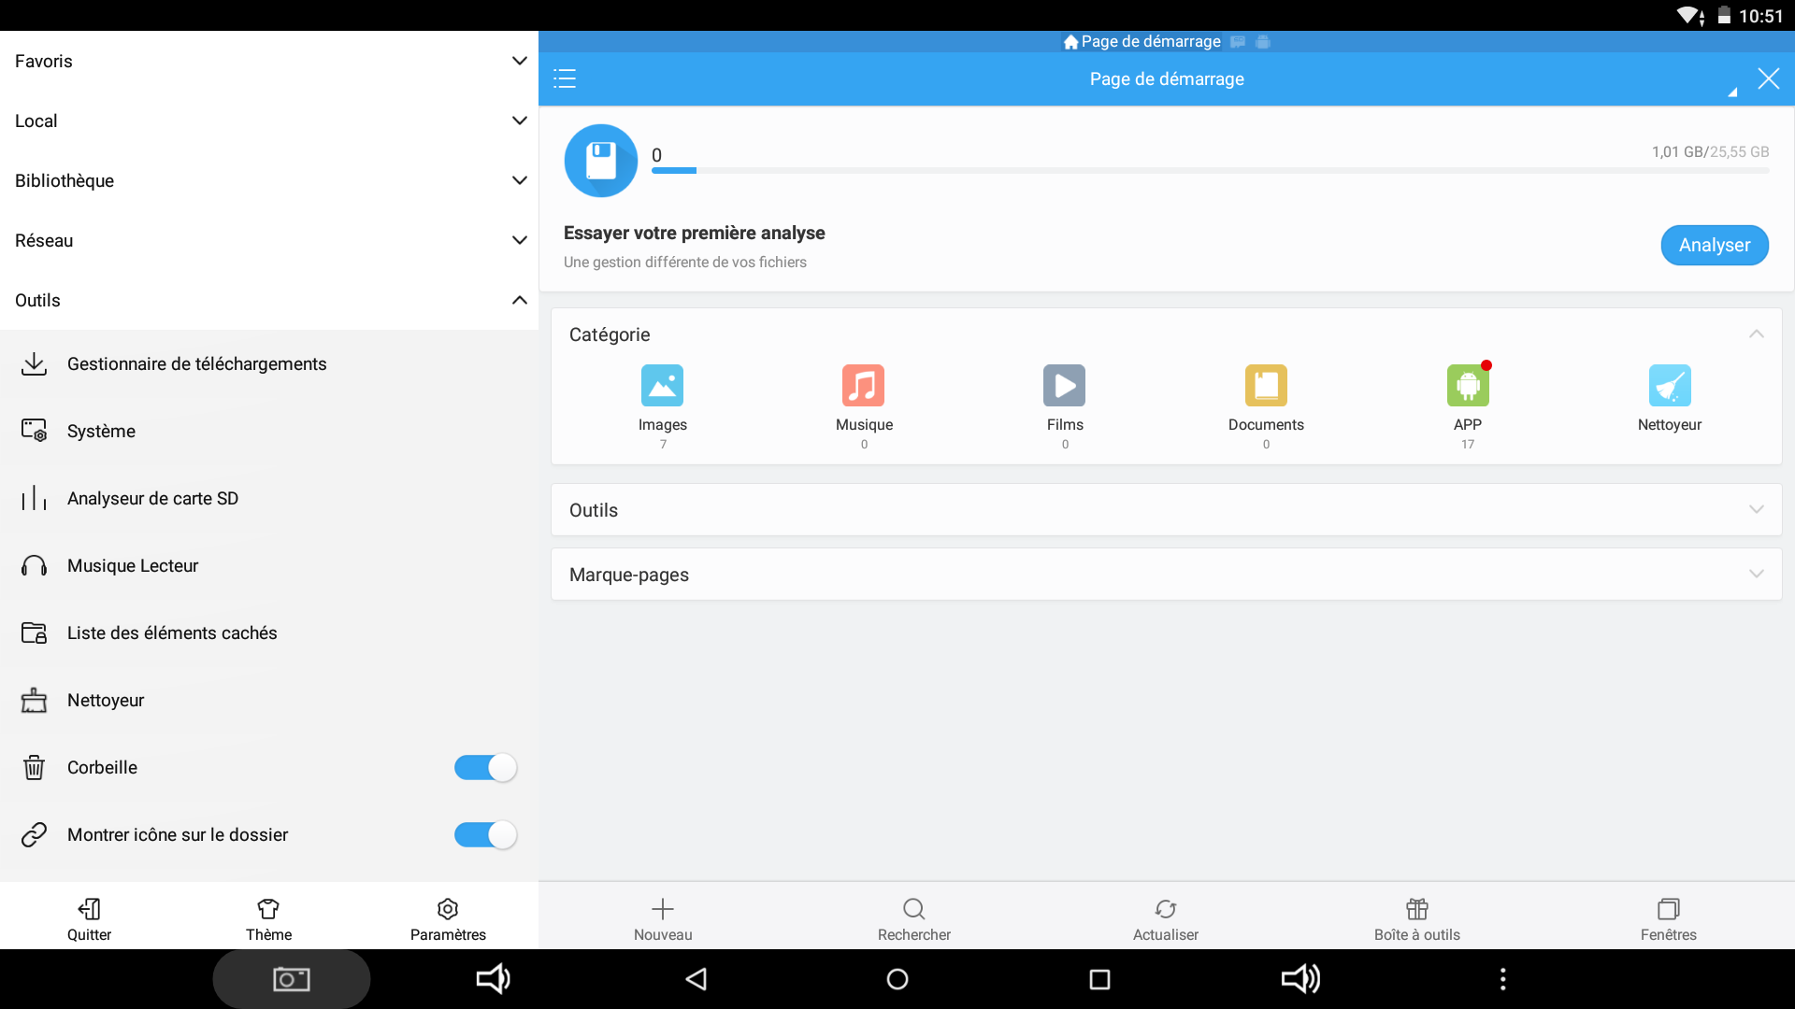The image size is (1795, 1009).
Task: Click the storage usage progress bar
Action: 1210,170
